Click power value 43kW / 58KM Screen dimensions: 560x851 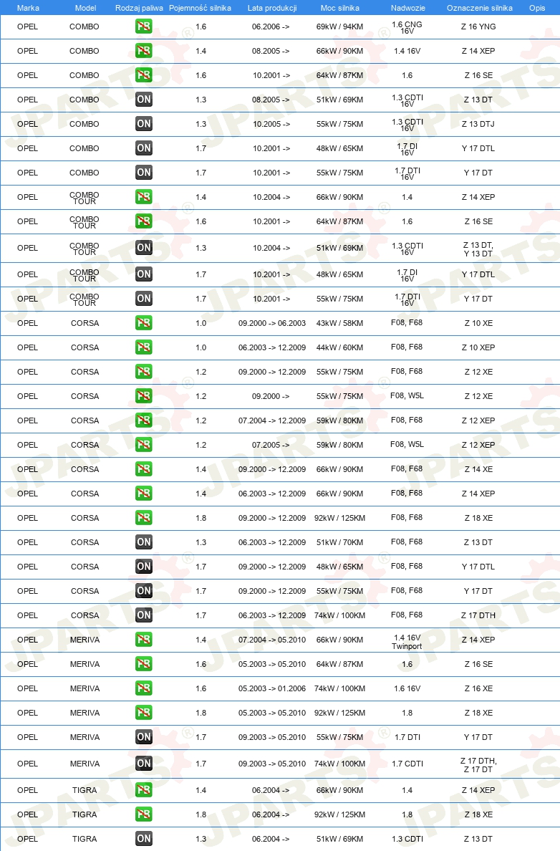339,324
